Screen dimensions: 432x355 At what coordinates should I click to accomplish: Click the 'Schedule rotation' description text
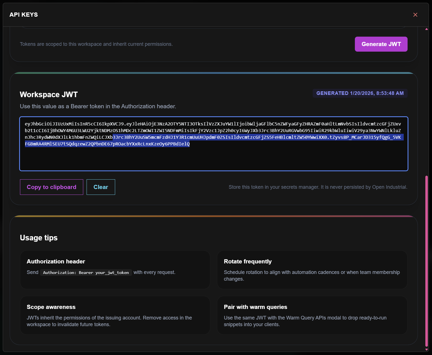(312, 276)
